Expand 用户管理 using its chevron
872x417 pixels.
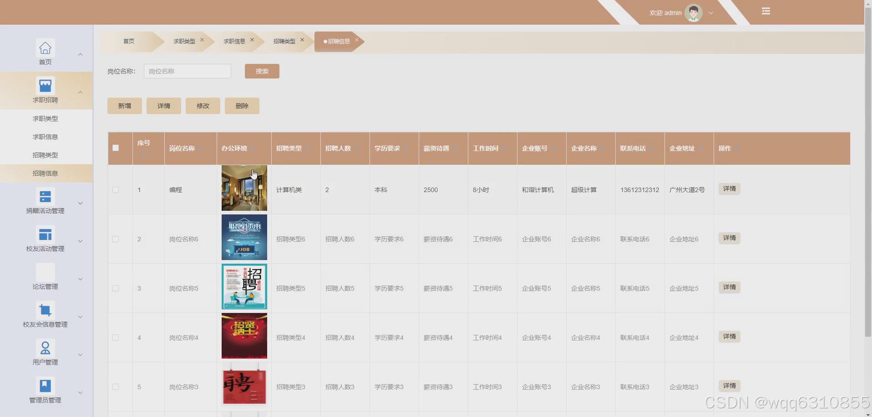(x=80, y=355)
